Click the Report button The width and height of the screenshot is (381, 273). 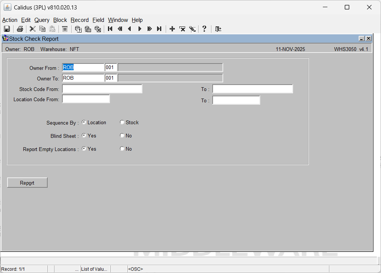[27, 183]
